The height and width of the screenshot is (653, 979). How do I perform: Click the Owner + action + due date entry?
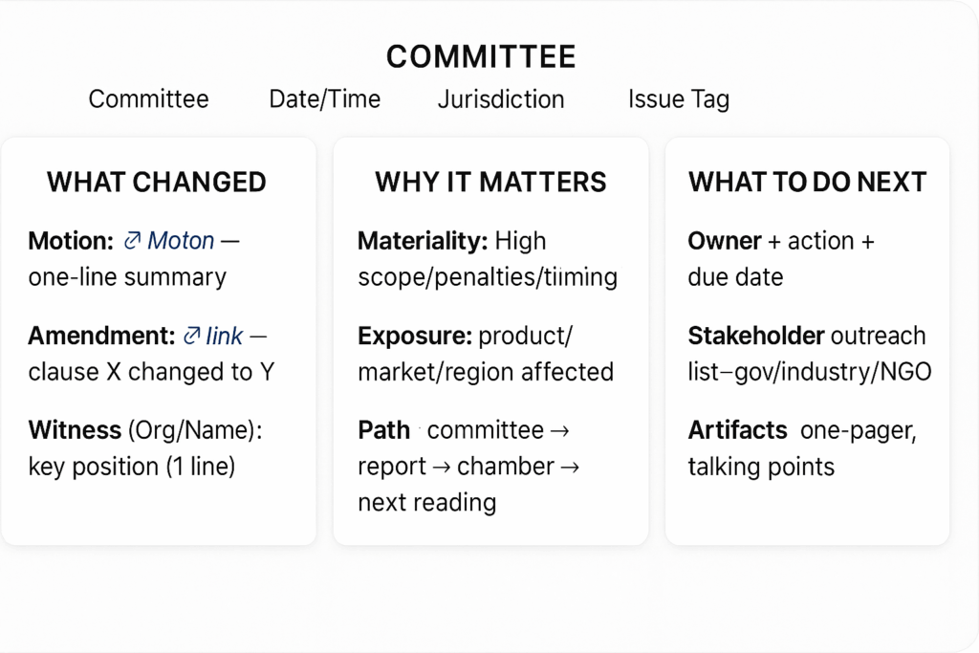(x=781, y=258)
